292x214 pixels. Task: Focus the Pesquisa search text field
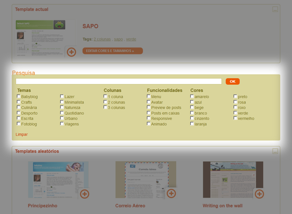point(118,81)
